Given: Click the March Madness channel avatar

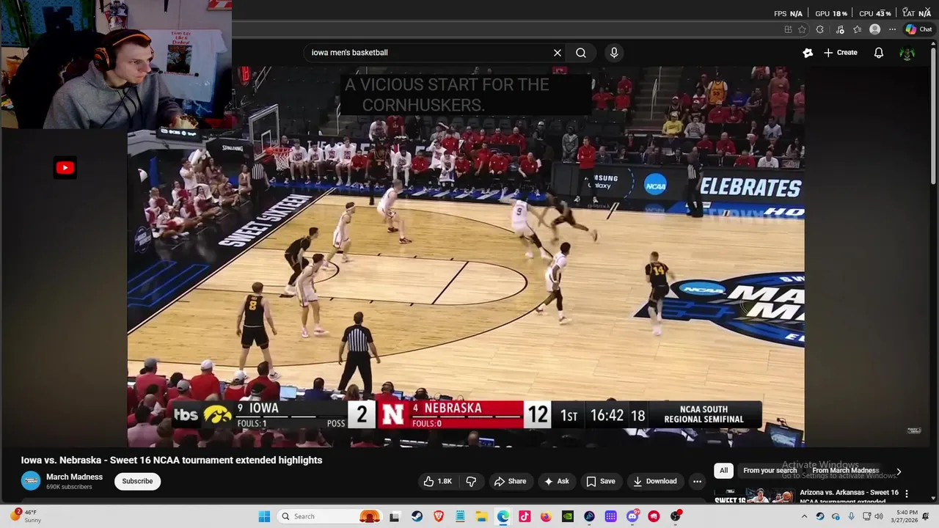Looking at the screenshot, I should 31,481.
